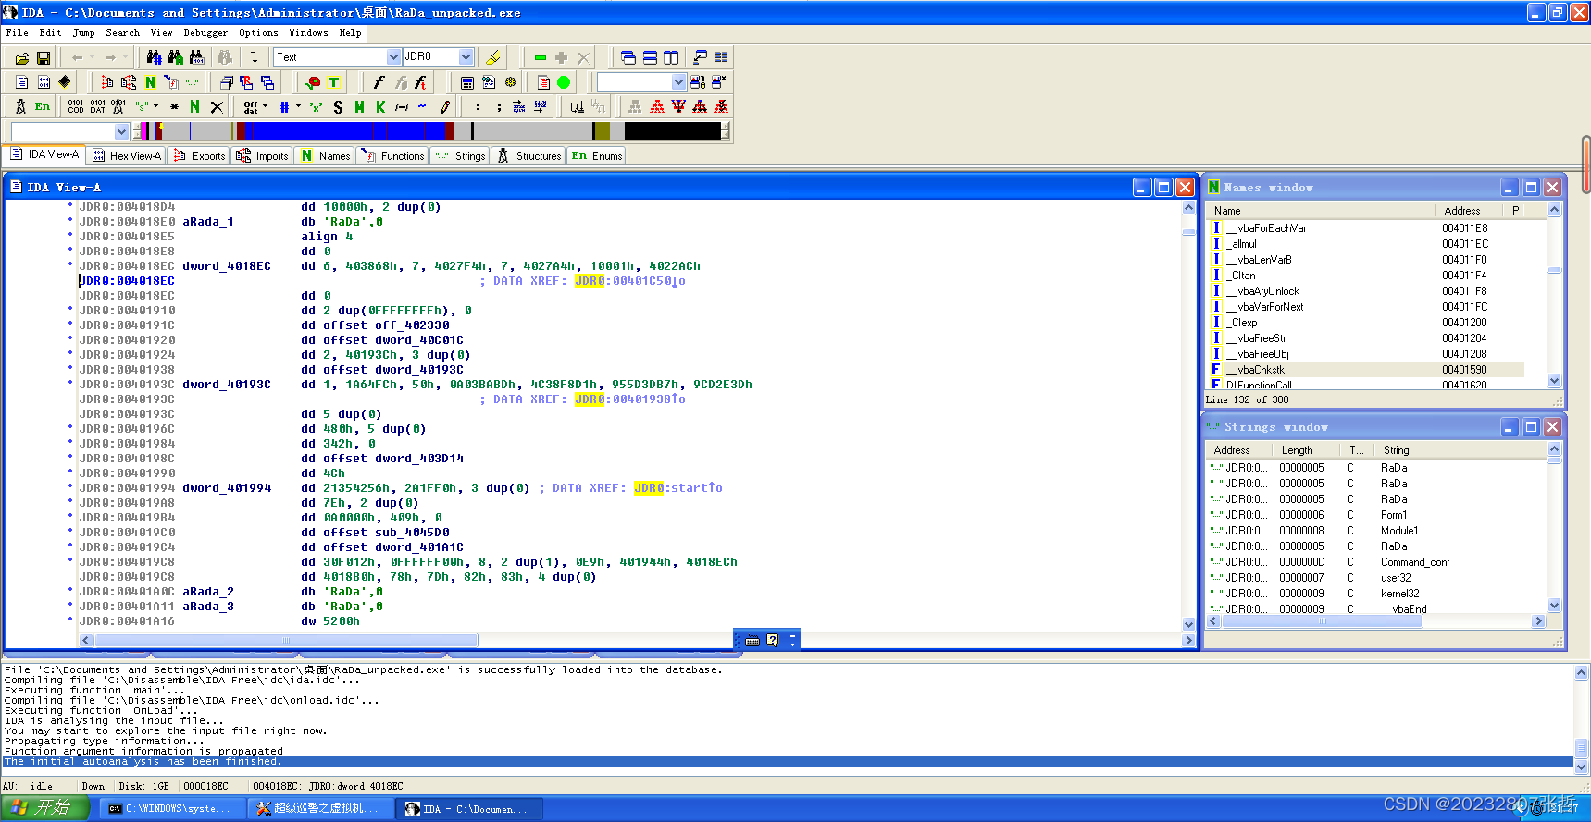This screenshot has width=1591, height=822.
Task: Open the navigation band address dropdown
Action: 121,131
